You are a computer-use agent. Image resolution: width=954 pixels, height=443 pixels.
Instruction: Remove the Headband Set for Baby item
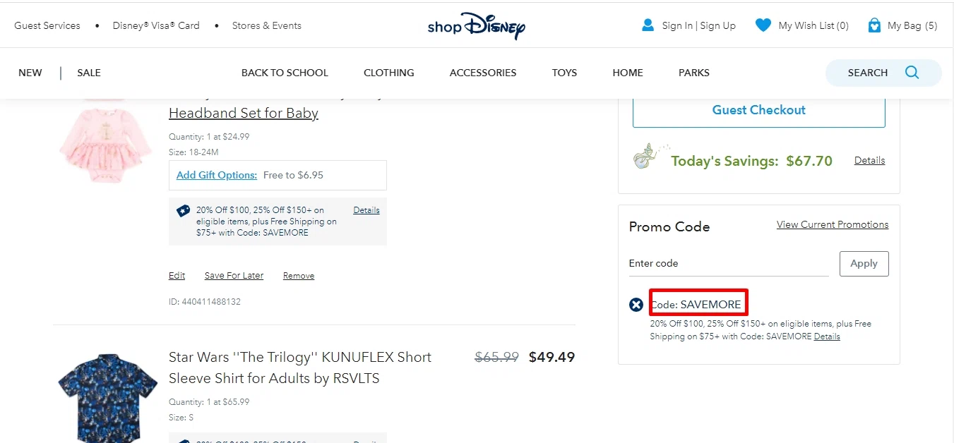tap(299, 276)
